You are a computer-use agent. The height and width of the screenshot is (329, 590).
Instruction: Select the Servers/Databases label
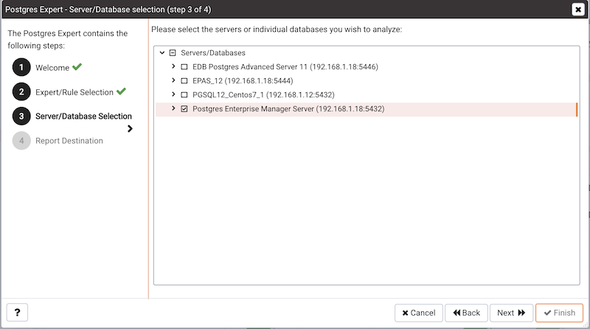click(x=213, y=52)
